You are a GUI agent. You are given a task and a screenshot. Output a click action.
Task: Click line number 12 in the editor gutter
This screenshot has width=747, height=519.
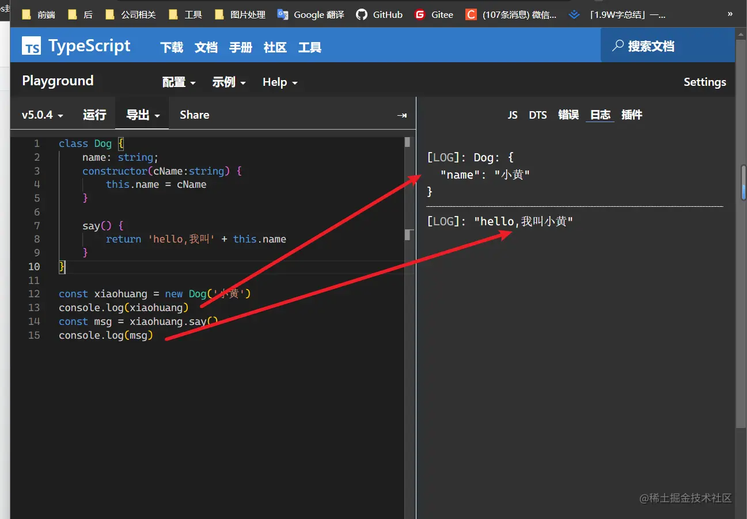click(x=34, y=294)
